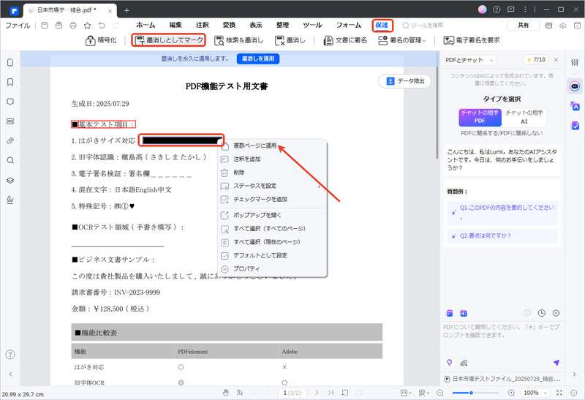The width and height of the screenshot is (585, 400).
Task: Click the chat history clock icon
Action: pyautogui.click(x=542, y=313)
